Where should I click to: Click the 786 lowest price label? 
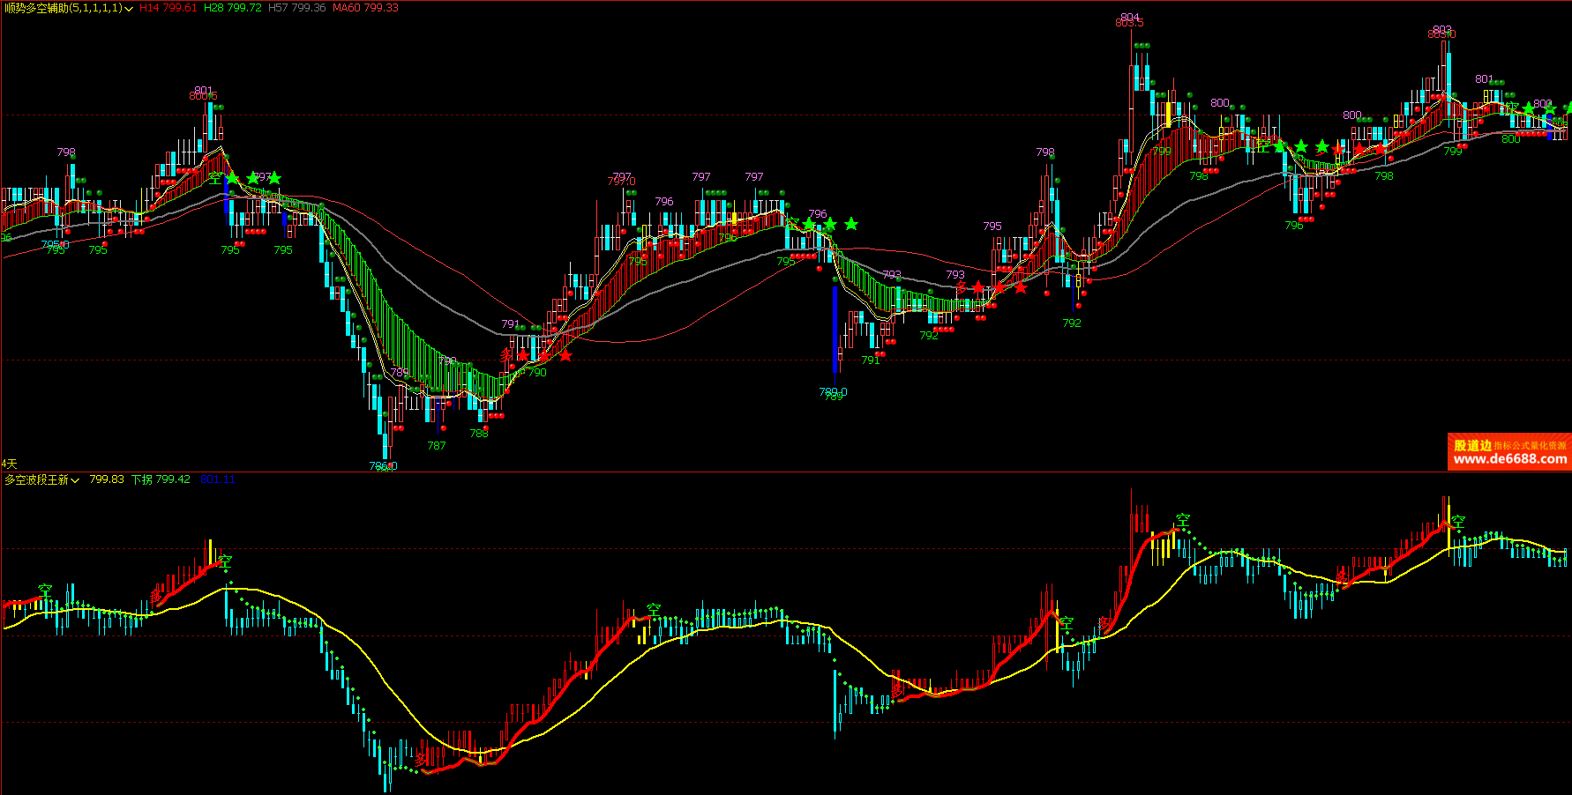click(x=383, y=466)
